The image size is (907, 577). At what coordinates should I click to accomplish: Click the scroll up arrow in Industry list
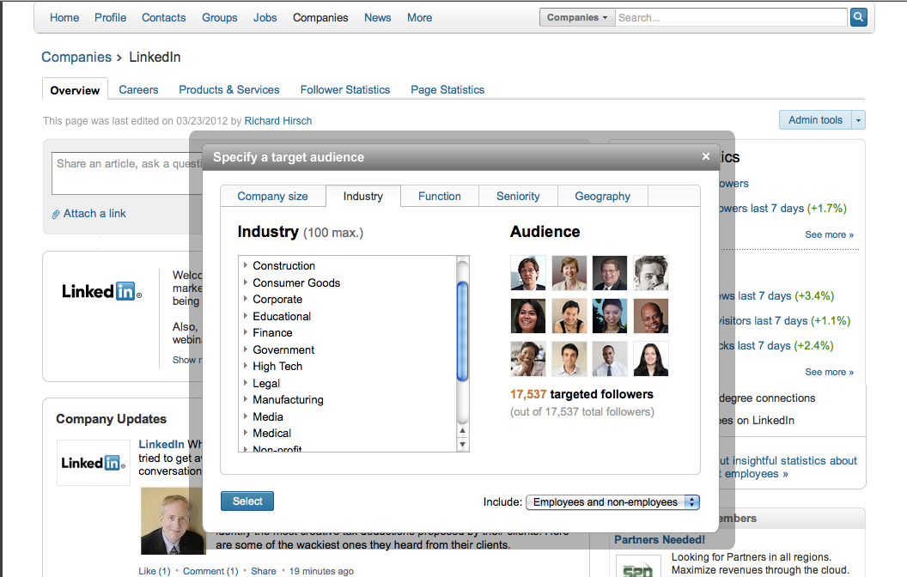pyautogui.click(x=463, y=263)
